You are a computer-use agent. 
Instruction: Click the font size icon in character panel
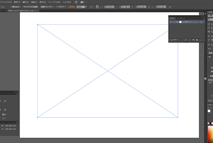209,24
